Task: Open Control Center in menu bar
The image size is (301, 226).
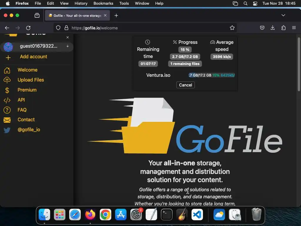Action: tap(255, 4)
